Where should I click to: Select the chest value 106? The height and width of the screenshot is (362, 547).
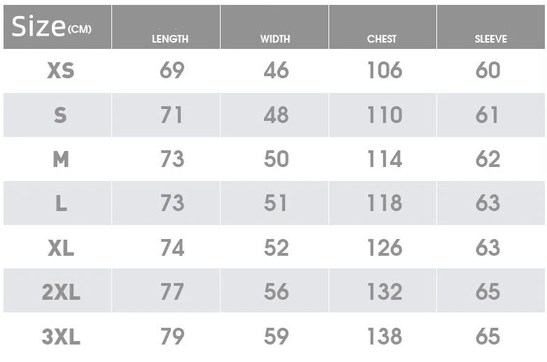tap(385, 71)
